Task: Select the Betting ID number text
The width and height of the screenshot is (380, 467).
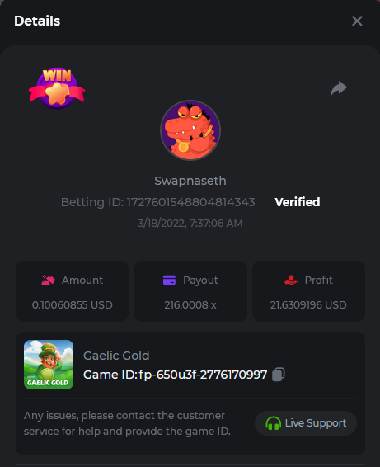Action: (x=190, y=202)
